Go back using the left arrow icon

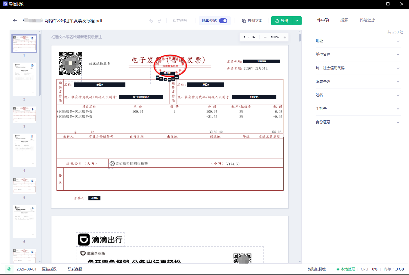tap(15, 21)
